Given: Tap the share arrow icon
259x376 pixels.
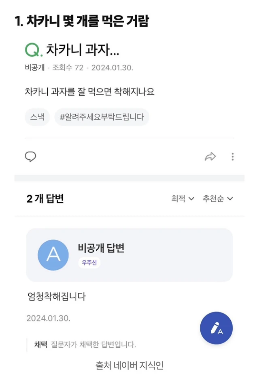Looking at the screenshot, I should click(210, 156).
